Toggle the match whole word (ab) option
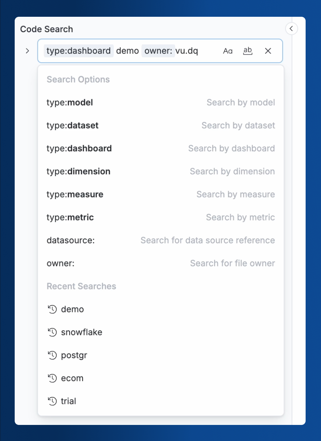This screenshot has height=441, width=321. [x=248, y=51]
